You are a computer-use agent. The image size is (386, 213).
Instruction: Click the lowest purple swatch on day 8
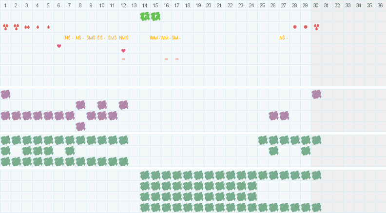coord(80,126)
